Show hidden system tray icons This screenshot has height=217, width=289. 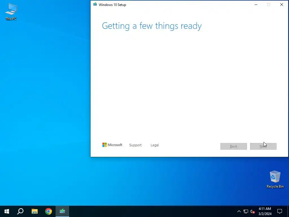239,211
